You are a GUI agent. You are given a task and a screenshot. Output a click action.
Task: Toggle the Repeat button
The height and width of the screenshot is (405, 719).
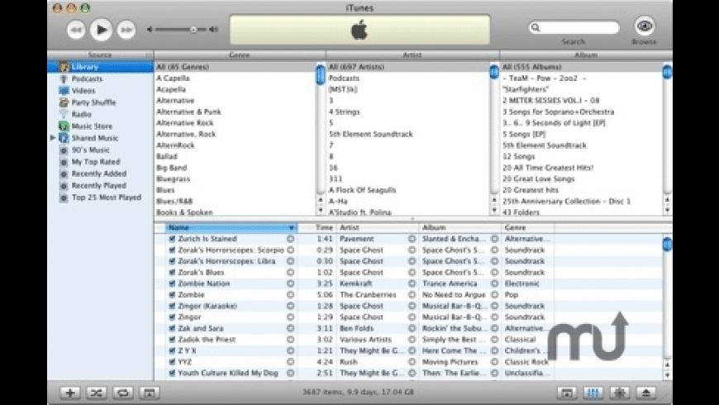pyautogui.click(x=123, y=393)
